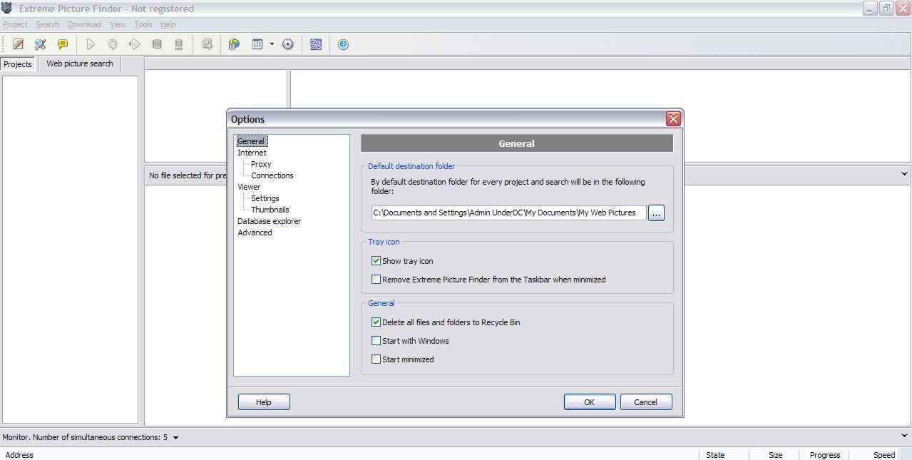Click the greyed stop barrel icon
Image resolution: width=912 pixels, height=460 pixels.
click(x=157, y=44)
